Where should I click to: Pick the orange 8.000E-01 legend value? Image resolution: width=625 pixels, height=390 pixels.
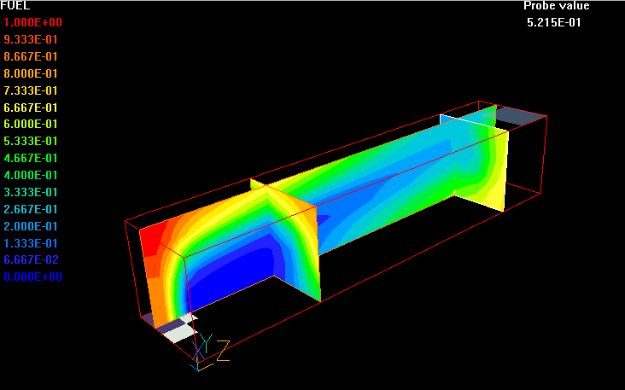click(x=32, y=73)
